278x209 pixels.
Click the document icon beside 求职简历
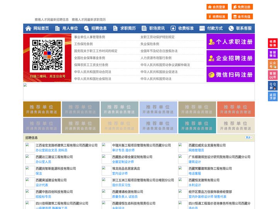coord(115,28)
